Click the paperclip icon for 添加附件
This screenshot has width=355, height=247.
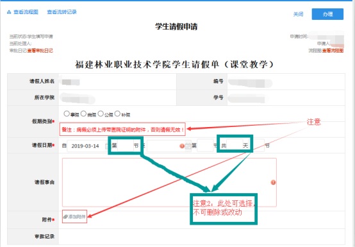[65, 217]
